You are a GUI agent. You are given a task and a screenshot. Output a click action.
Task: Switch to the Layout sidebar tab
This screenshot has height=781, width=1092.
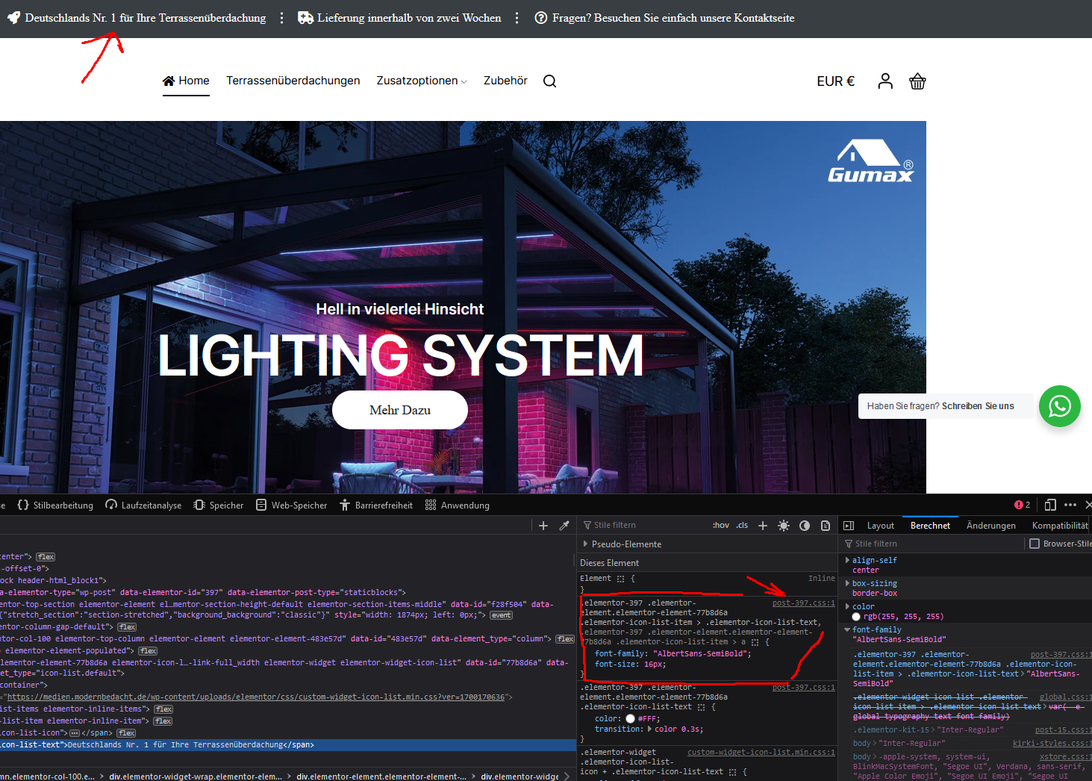881,526
